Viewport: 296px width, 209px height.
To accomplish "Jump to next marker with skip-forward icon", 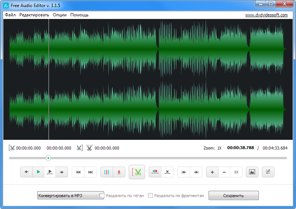I will tap(90, 172).
